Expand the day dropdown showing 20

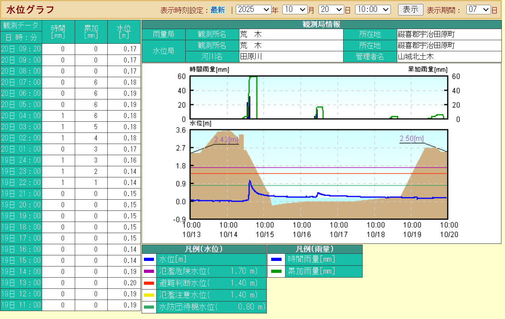(x=331, y=10)
